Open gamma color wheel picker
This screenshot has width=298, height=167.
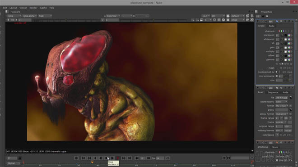pos(289,60)
